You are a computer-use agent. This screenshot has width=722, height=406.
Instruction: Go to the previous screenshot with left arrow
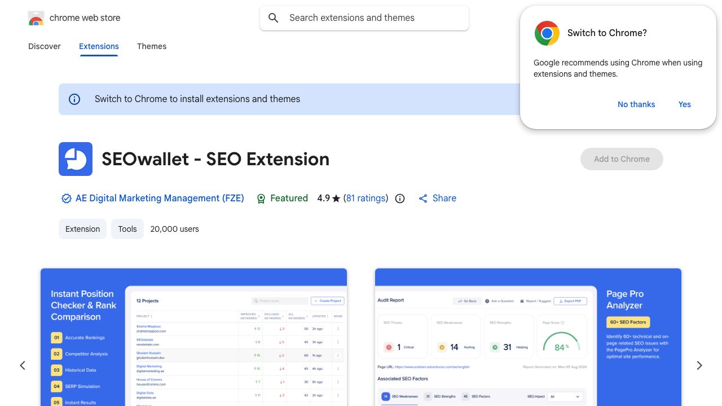(23, 365)
